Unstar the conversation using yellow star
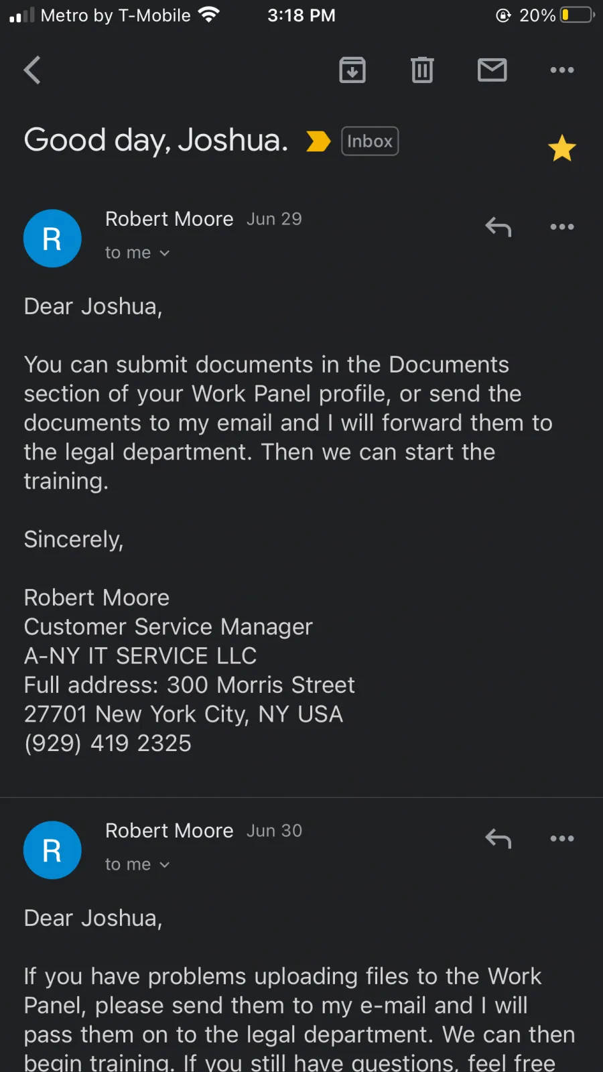Screen dimensions: 603x1072 point(562,148)
